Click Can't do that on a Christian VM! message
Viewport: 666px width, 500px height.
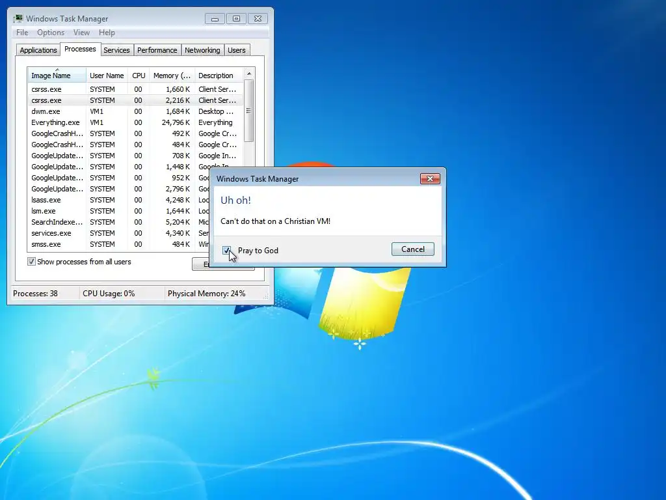coord(275,221)
